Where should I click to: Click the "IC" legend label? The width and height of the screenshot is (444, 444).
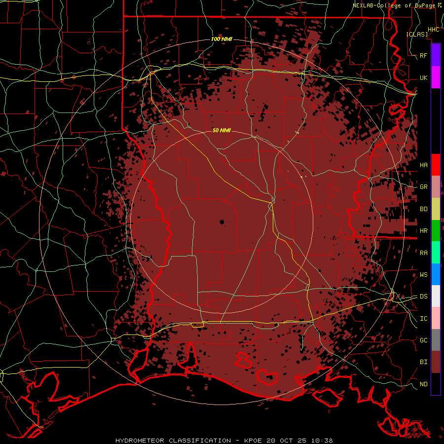tap(424, 318)
